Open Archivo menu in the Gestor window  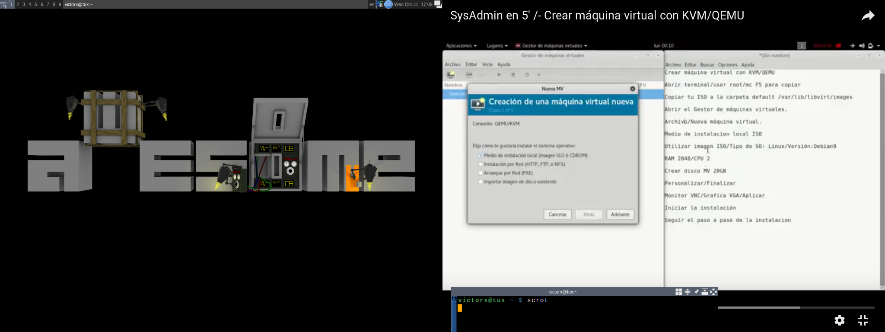click(452, 64)
